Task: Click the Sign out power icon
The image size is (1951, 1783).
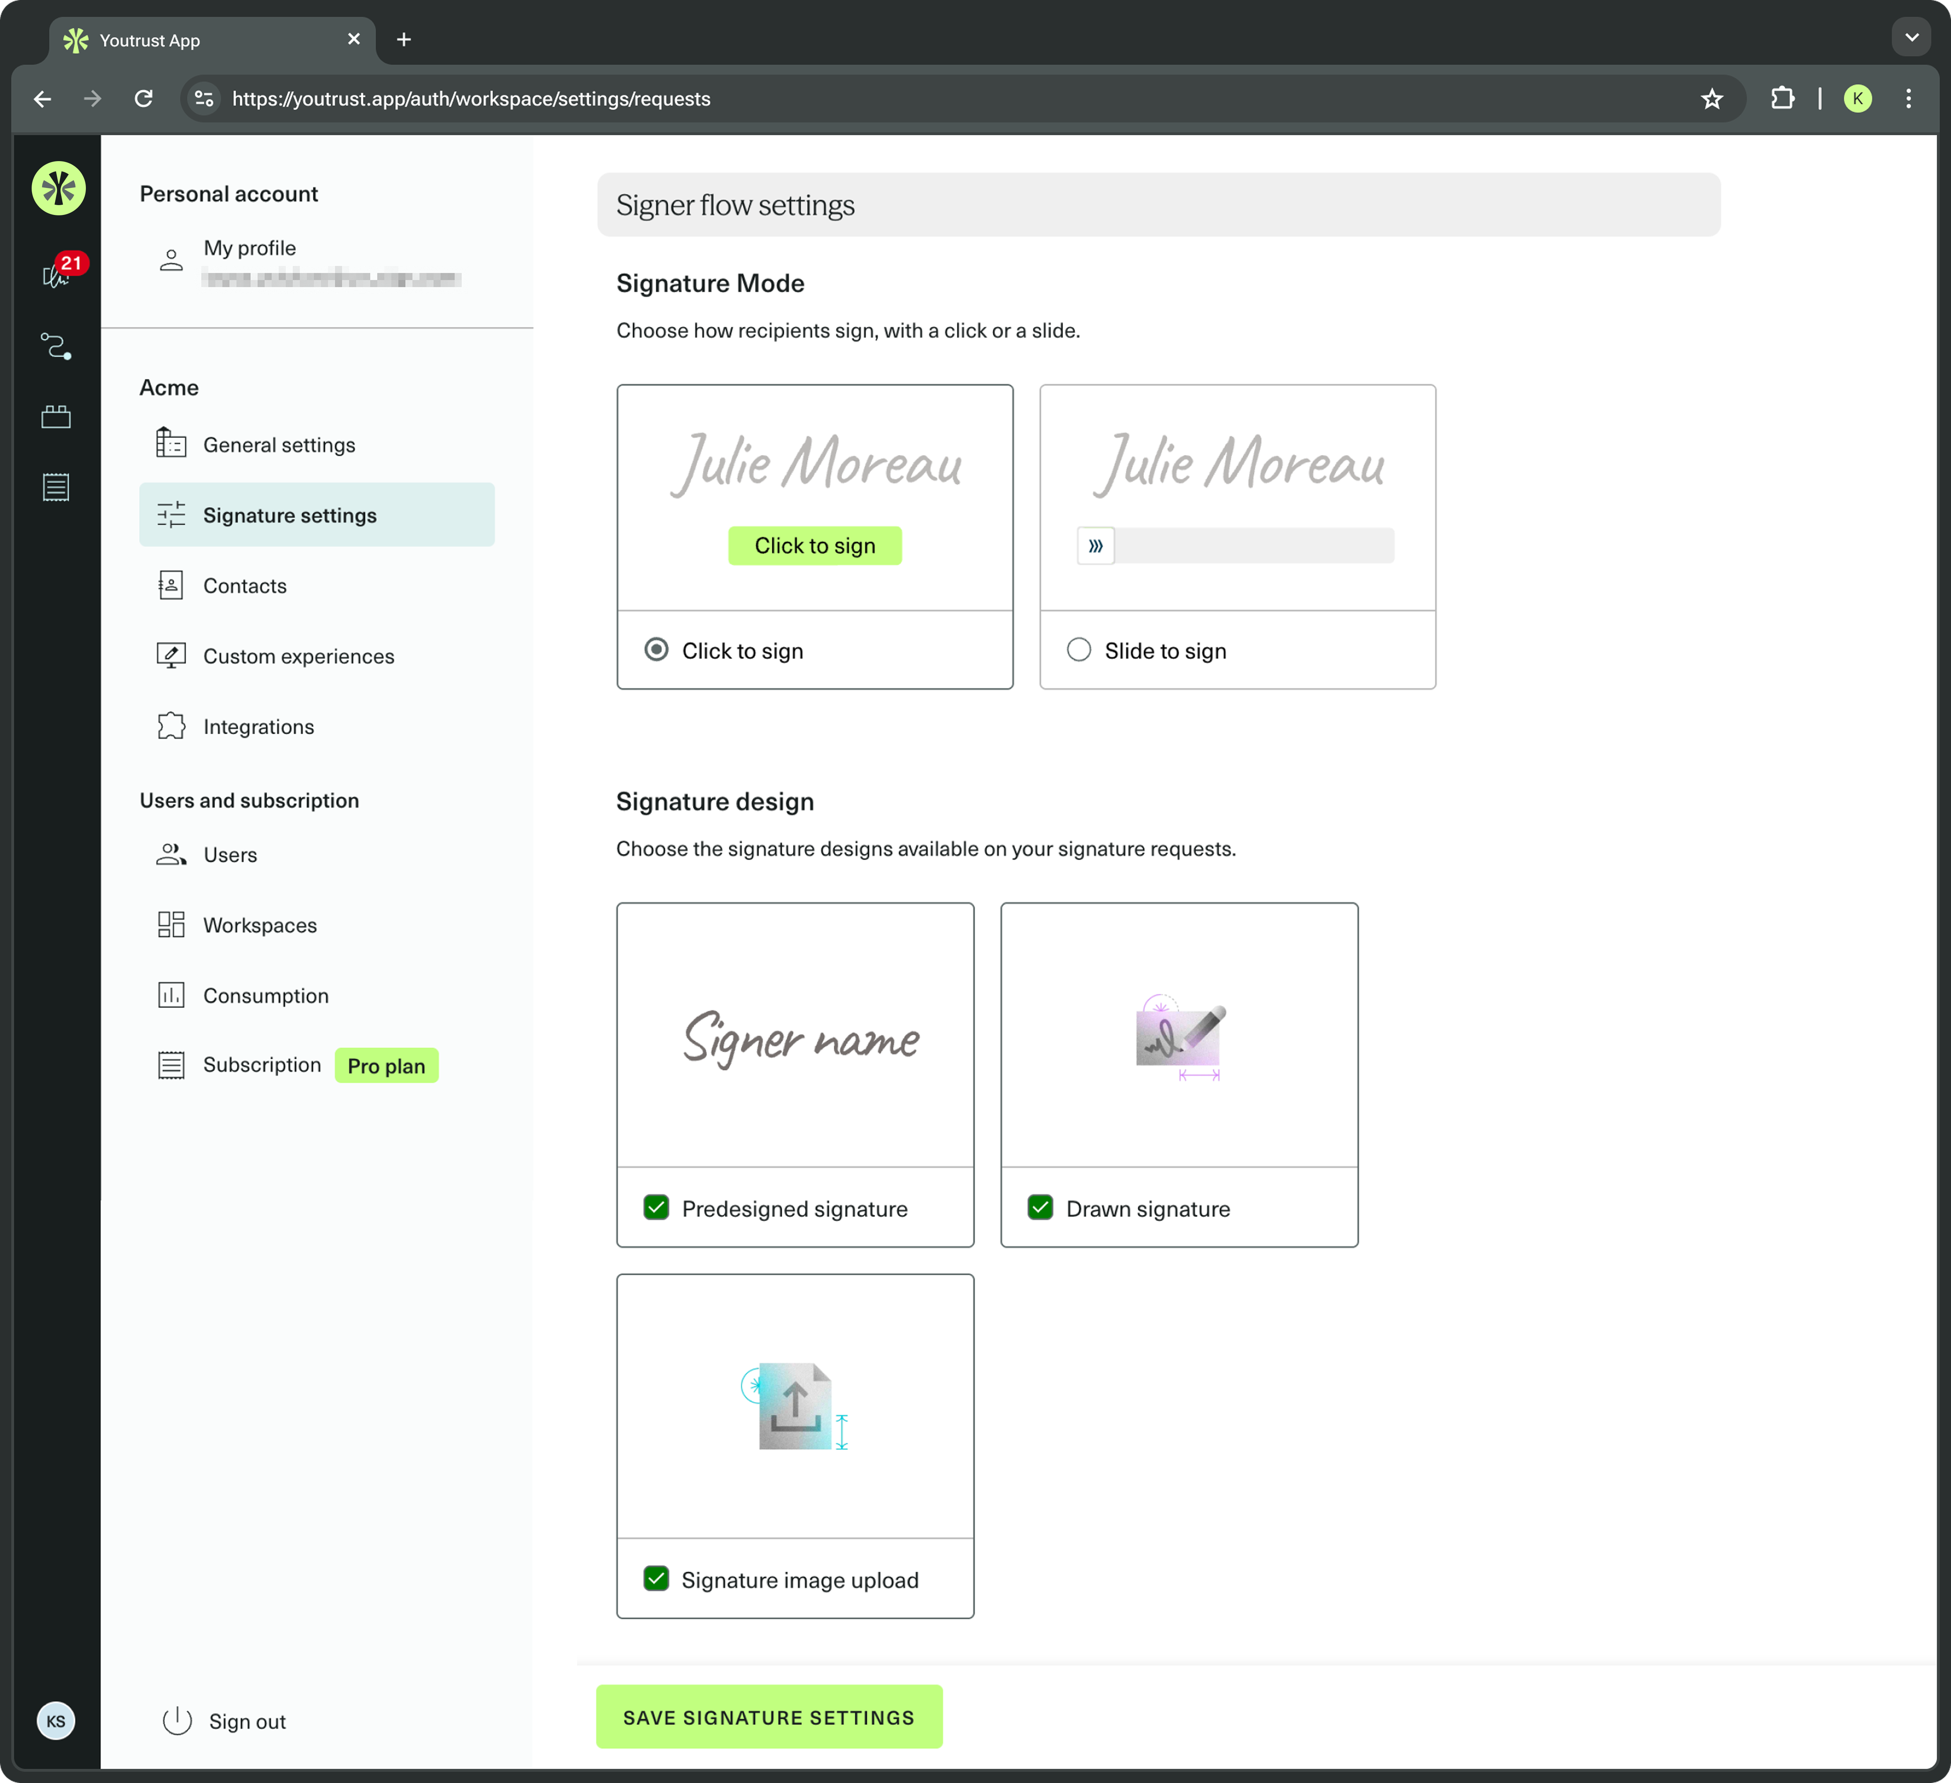Action: [177, 1721]
